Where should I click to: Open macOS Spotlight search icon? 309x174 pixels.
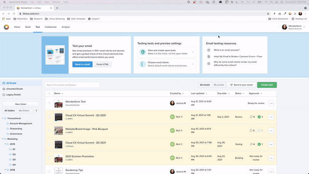tap(272, 2)
